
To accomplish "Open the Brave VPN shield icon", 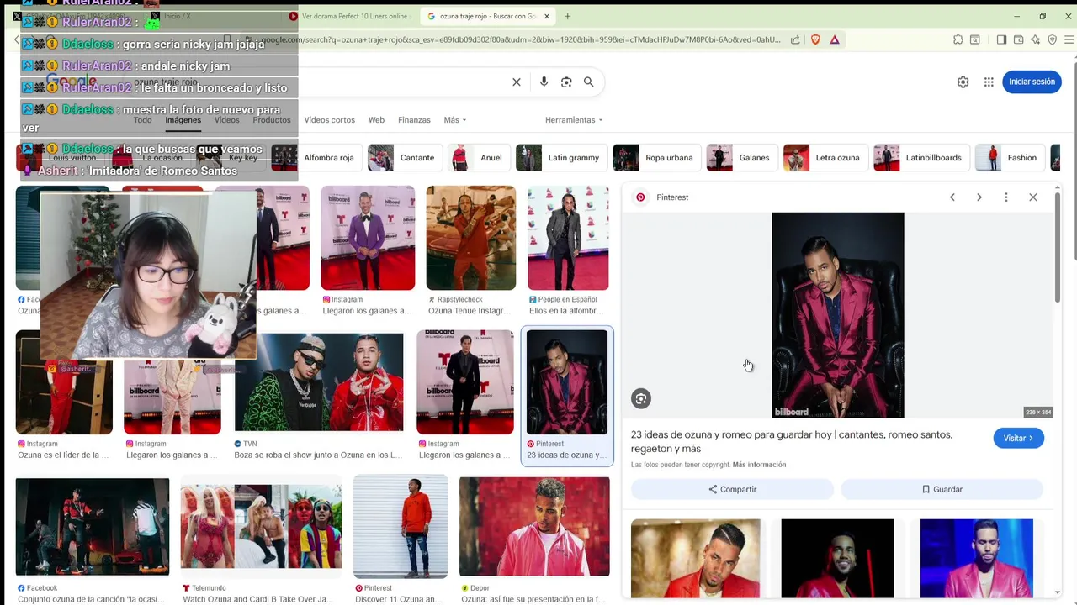I will pyautogui.click(x=1052, y=39).
